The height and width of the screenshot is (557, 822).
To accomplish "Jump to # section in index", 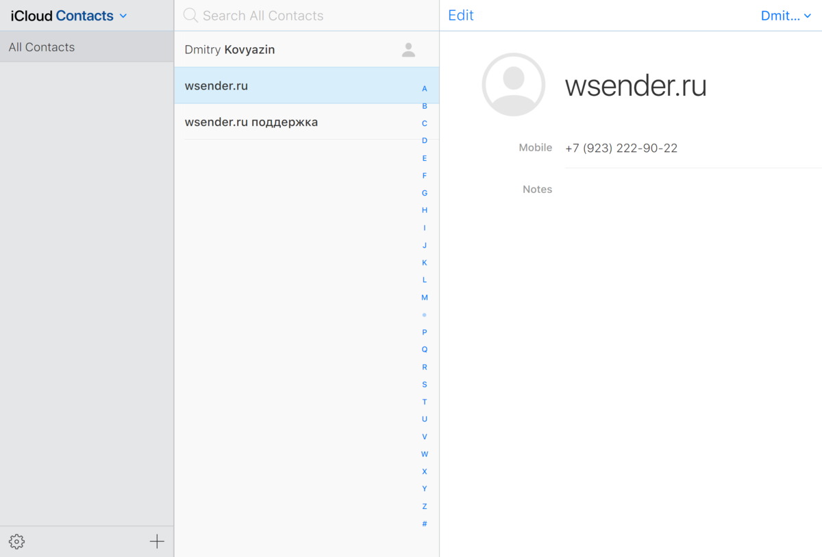I will click(425, 524).
